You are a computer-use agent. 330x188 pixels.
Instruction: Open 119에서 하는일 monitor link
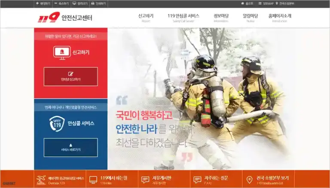(112, 180)
